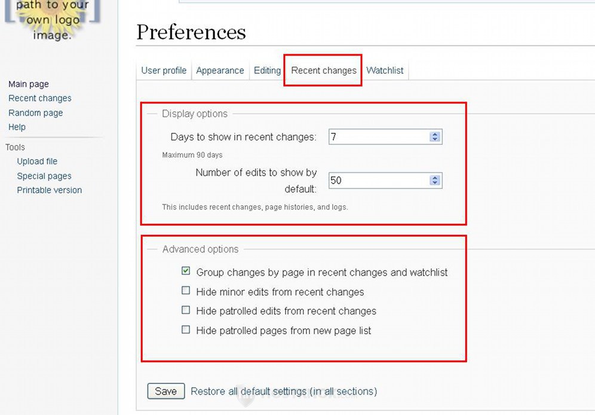
Task: Click into Number of edits input field
Action: (385, 181)
